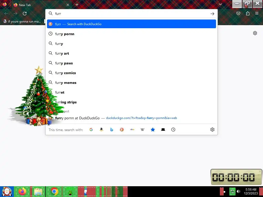Close the New Tab tab
The width and height of the screenshot is (263, 197).
pos(68,5)
